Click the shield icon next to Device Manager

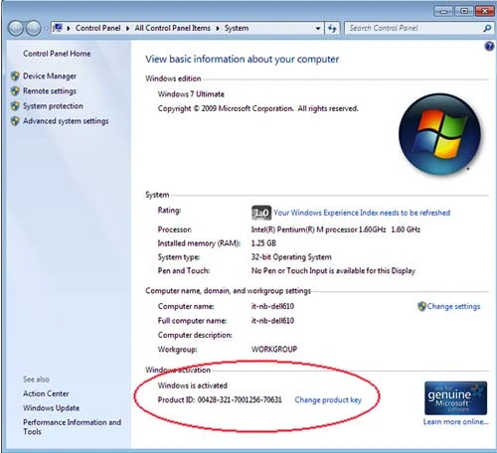tap(15, 76)
